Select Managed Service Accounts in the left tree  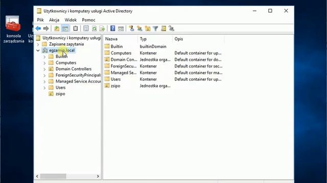(78, 81)
